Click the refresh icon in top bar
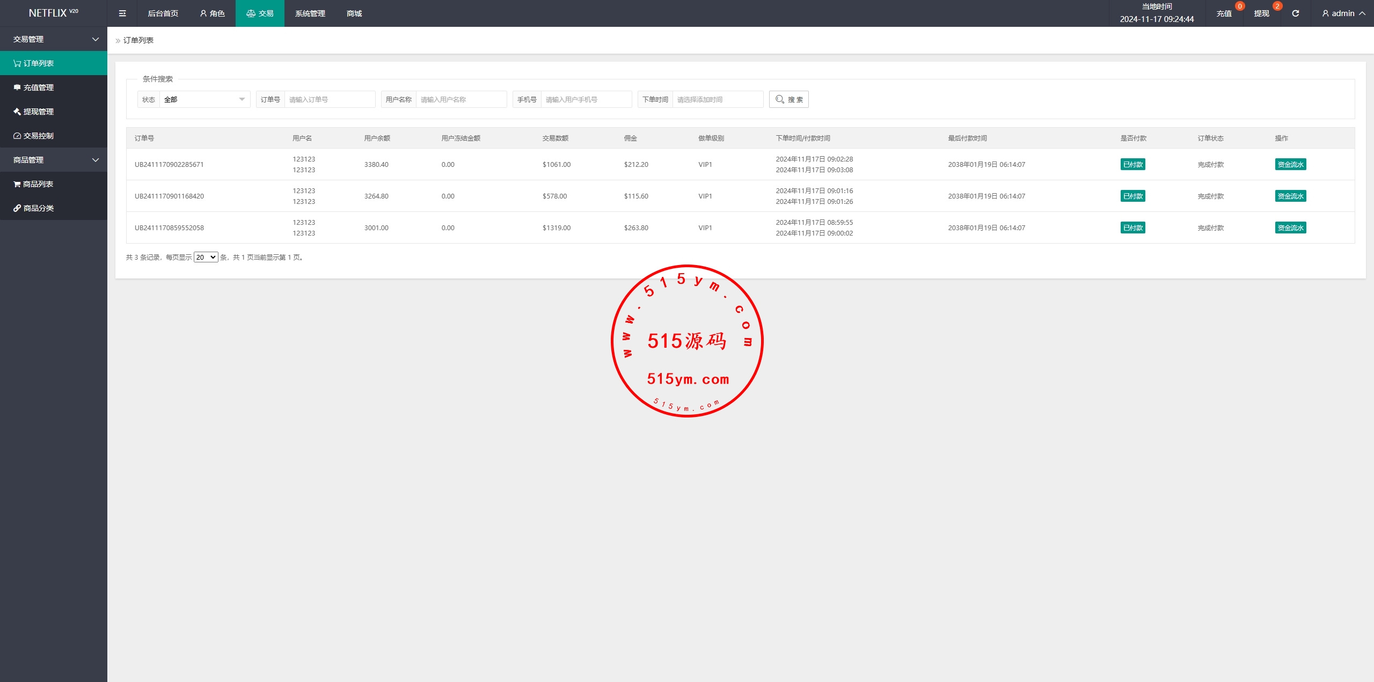The width and height of the screenshot is (1374, 682). 1295,13
